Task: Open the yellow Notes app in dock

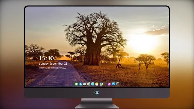Action: (x=97, y=84)
